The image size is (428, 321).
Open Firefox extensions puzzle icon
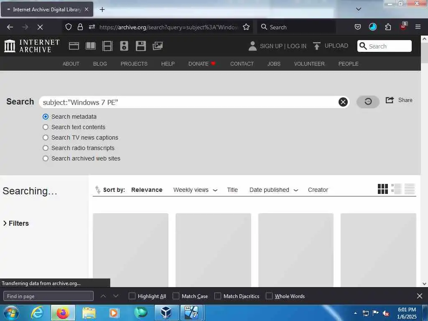388,27
